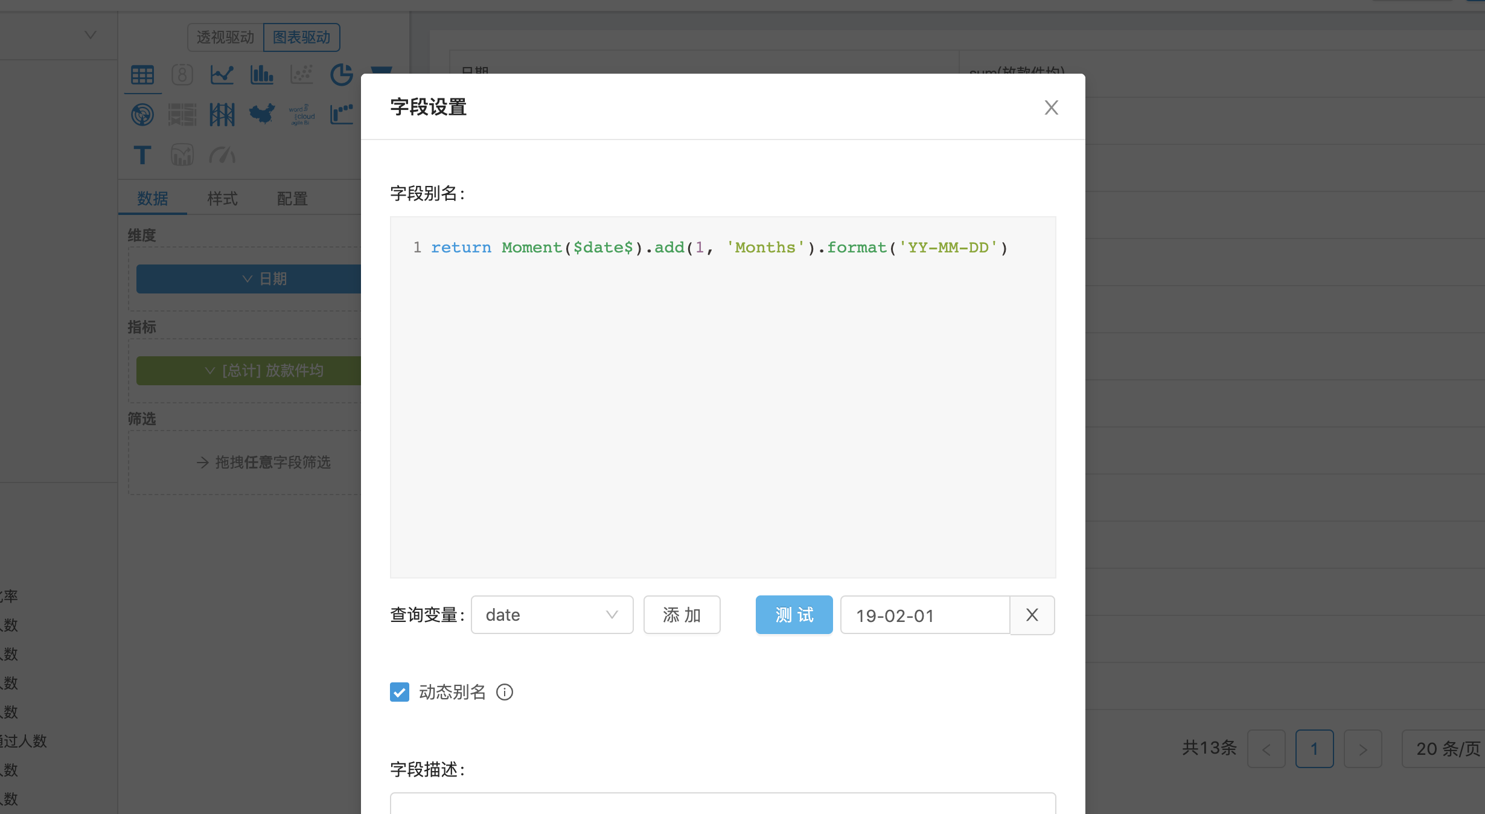
Task: Choose the China map chart icon
Action: [261, 114]
